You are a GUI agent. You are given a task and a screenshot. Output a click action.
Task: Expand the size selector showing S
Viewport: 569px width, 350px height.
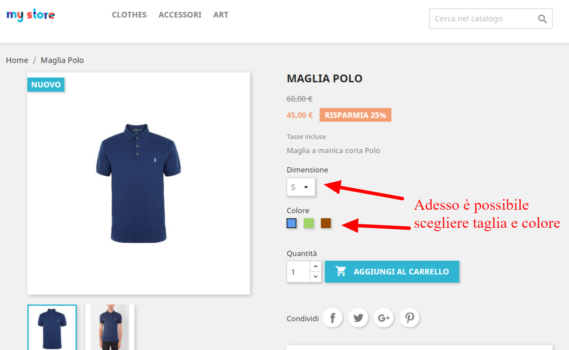click(x=300, y=187)
